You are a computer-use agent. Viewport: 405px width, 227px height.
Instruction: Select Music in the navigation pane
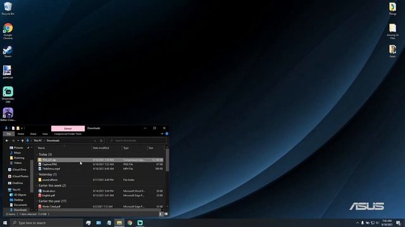coord(17,153)
